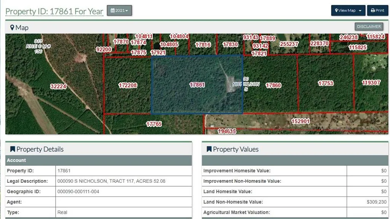Select parcel 228370 on the map
Viewport: 390px width, 219px height.
[319, 44]
